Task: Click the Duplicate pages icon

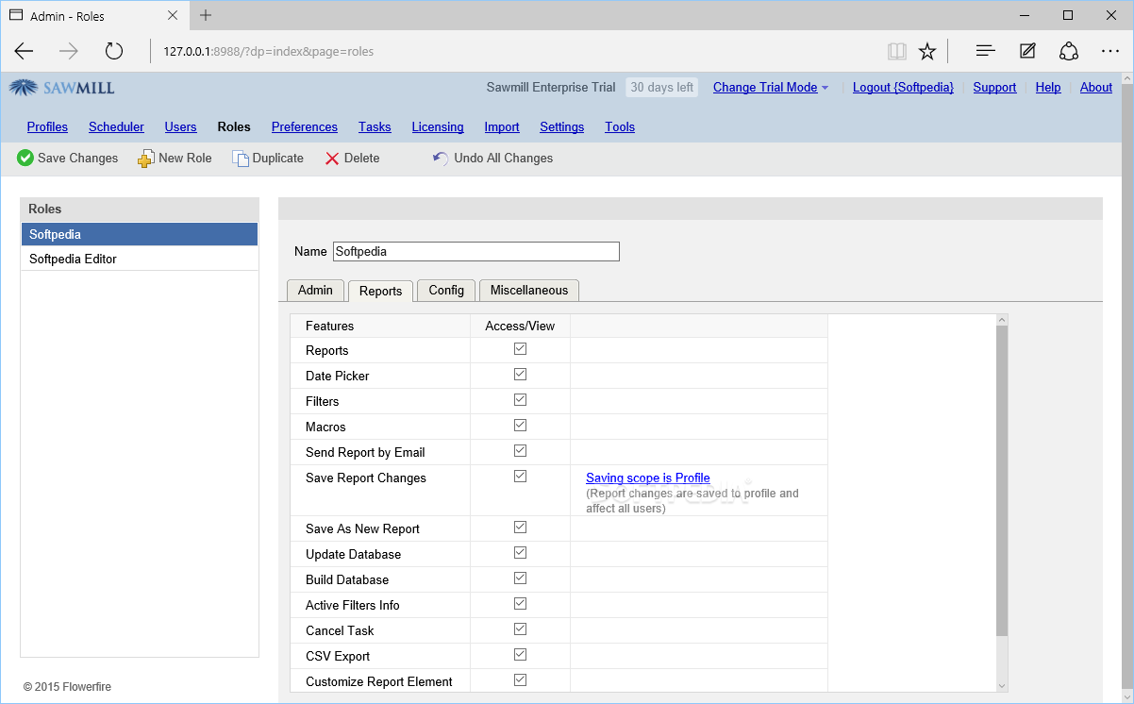Action: pyautogui.click(x=241, y=159)
